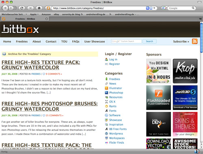Focus the Google Custom Search field
The width and height of the screenshot is (203, 154).
pyautogui.click(x=126, y=41)
